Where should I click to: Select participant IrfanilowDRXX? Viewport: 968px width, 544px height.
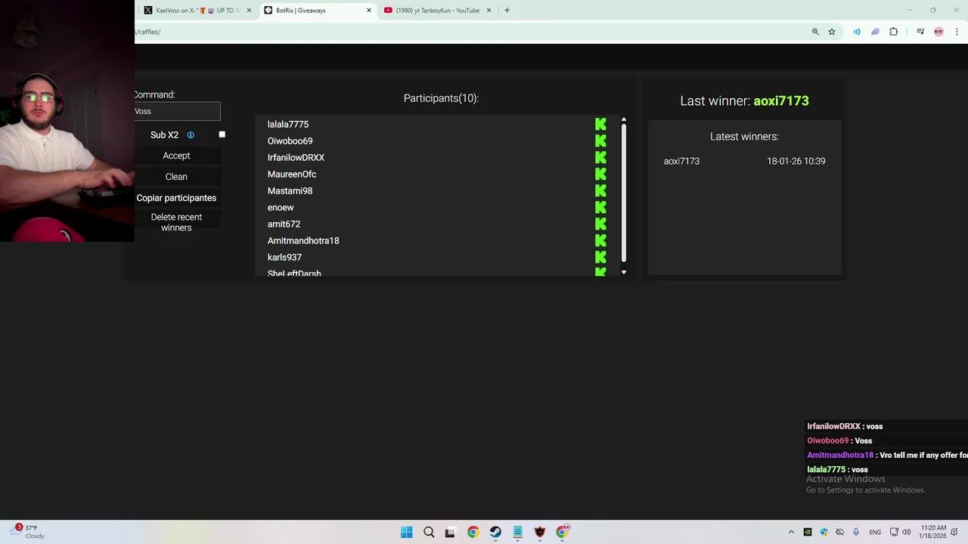point(296,157)
